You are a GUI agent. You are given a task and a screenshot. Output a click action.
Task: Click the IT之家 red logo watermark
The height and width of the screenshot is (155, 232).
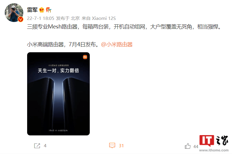(207, 140)
